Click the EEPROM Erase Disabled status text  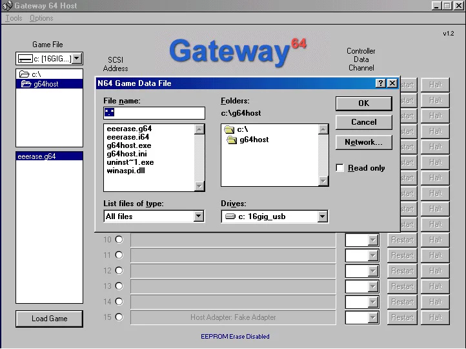[235, 337]
